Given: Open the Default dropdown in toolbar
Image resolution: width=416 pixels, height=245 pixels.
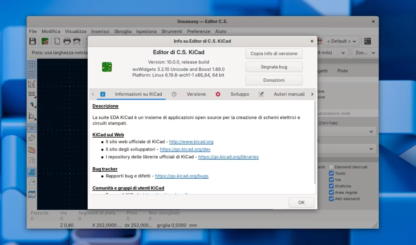Looking at the screenshot, I should coord(341,41).
